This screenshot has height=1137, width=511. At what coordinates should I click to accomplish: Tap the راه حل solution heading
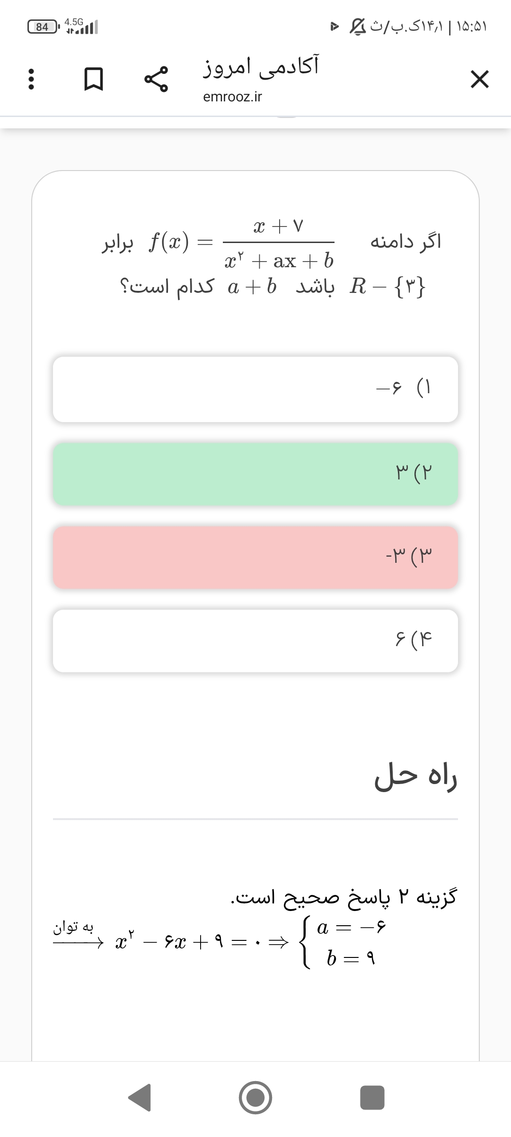point(416,777)
